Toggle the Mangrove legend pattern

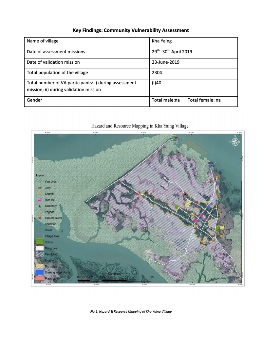pos(40,248)
